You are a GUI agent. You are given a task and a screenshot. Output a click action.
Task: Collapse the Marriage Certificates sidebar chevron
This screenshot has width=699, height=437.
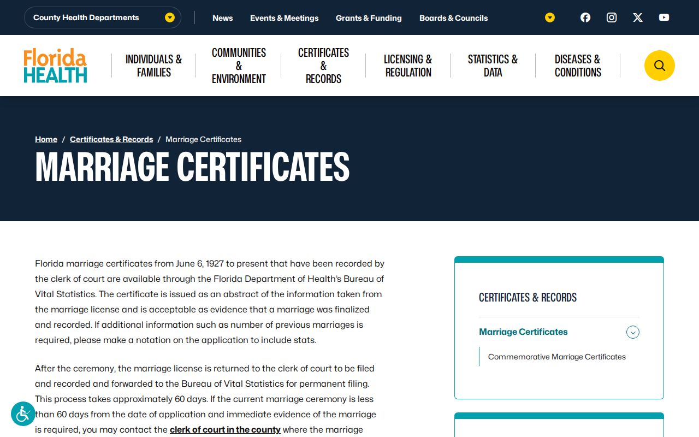(x=633, y=332)
